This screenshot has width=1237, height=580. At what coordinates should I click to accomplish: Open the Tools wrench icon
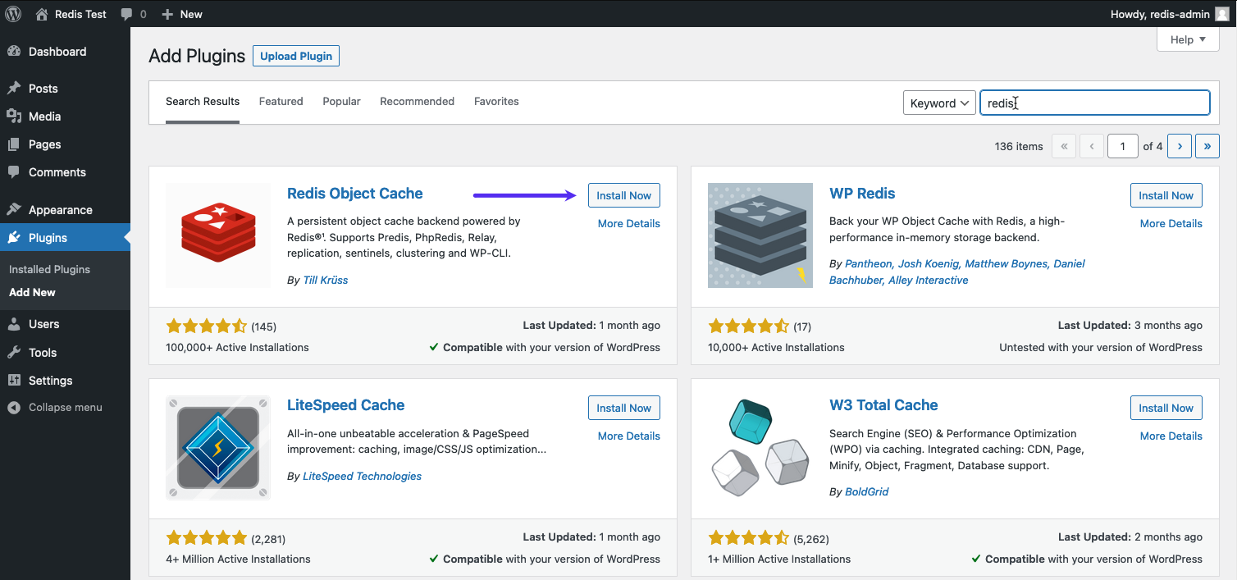coord(17,352)
